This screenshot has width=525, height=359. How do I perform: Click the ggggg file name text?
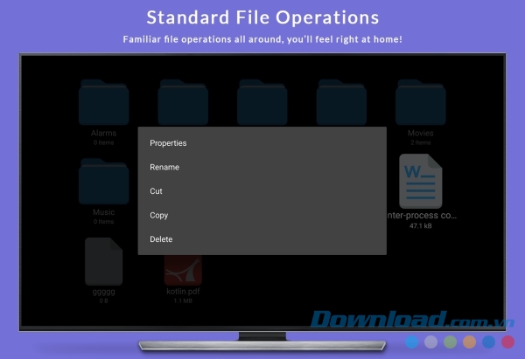[103, 292]
